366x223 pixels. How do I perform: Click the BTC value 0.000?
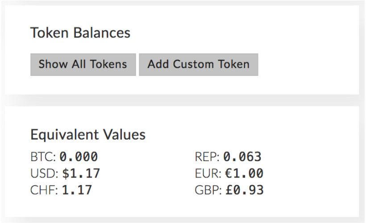[x=79, y=157]
